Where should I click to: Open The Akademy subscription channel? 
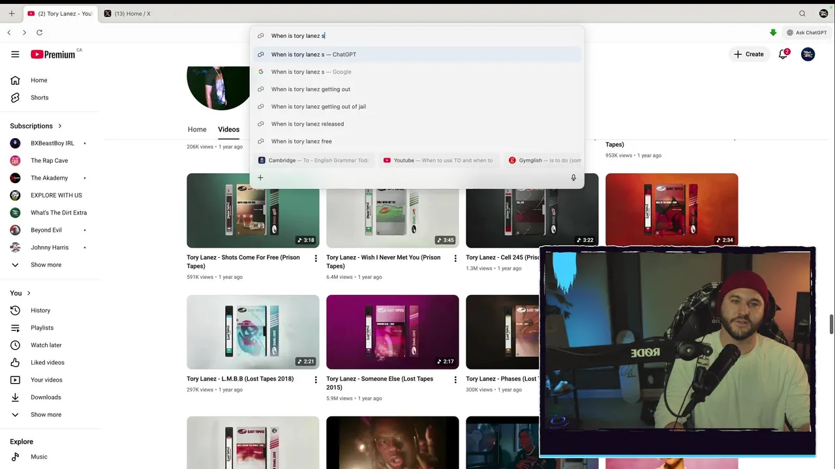click(x=50, y=178)
